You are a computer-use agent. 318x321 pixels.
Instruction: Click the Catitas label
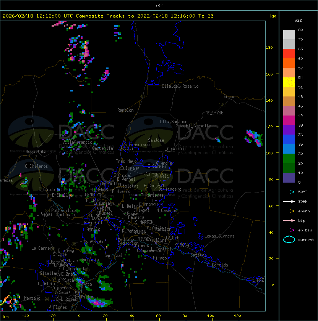pos(198,255)
